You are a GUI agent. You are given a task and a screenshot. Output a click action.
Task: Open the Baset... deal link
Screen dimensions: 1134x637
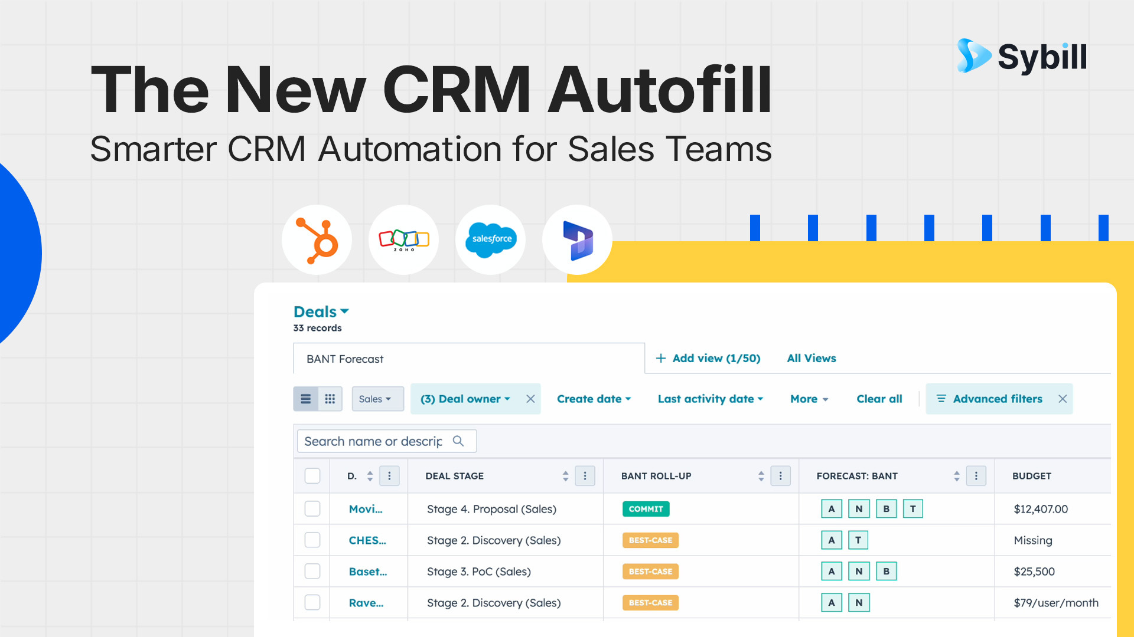tap(368, 571)
